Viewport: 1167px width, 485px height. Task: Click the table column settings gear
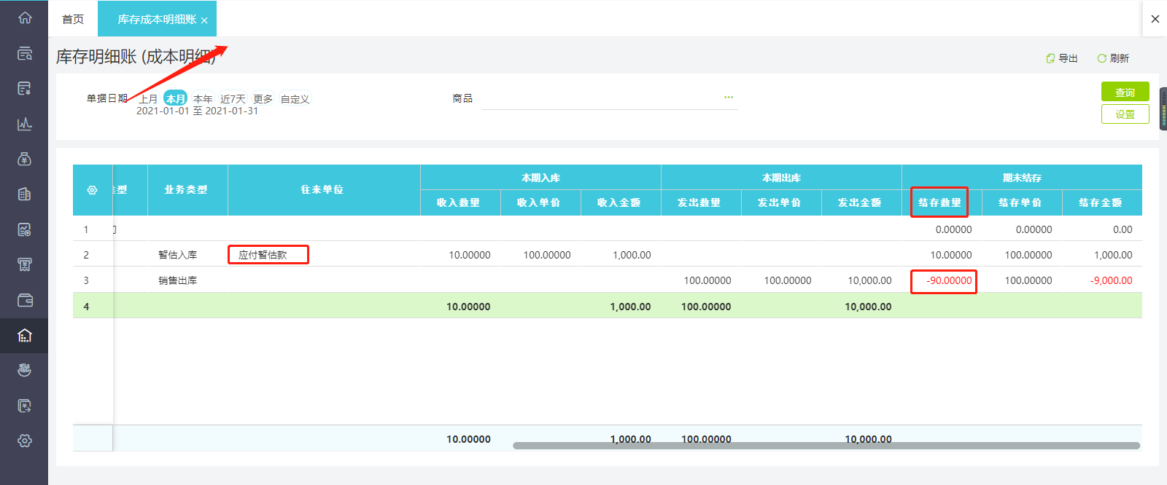92,190
